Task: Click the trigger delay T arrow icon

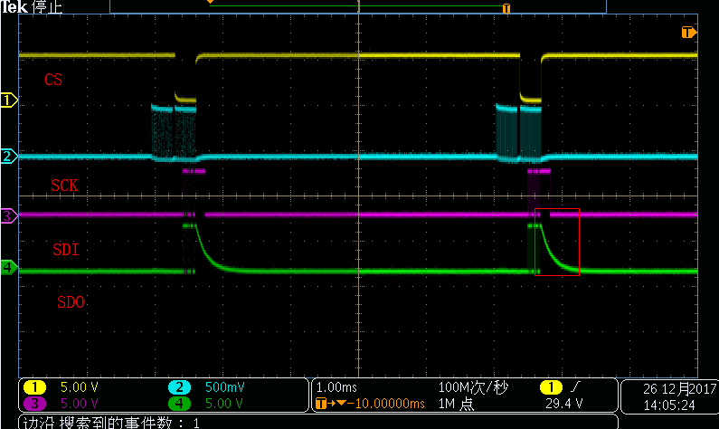Action: (331, 404)
